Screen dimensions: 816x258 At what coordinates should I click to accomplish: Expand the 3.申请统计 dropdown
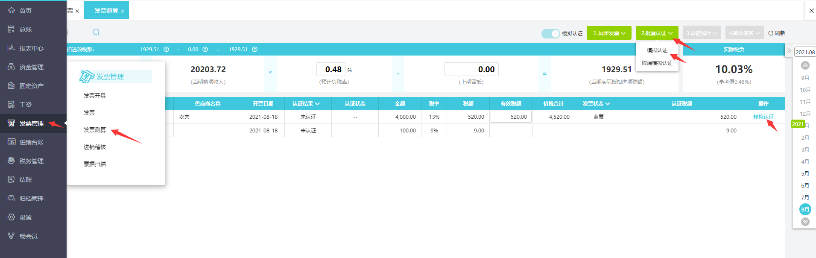[702, 33]
